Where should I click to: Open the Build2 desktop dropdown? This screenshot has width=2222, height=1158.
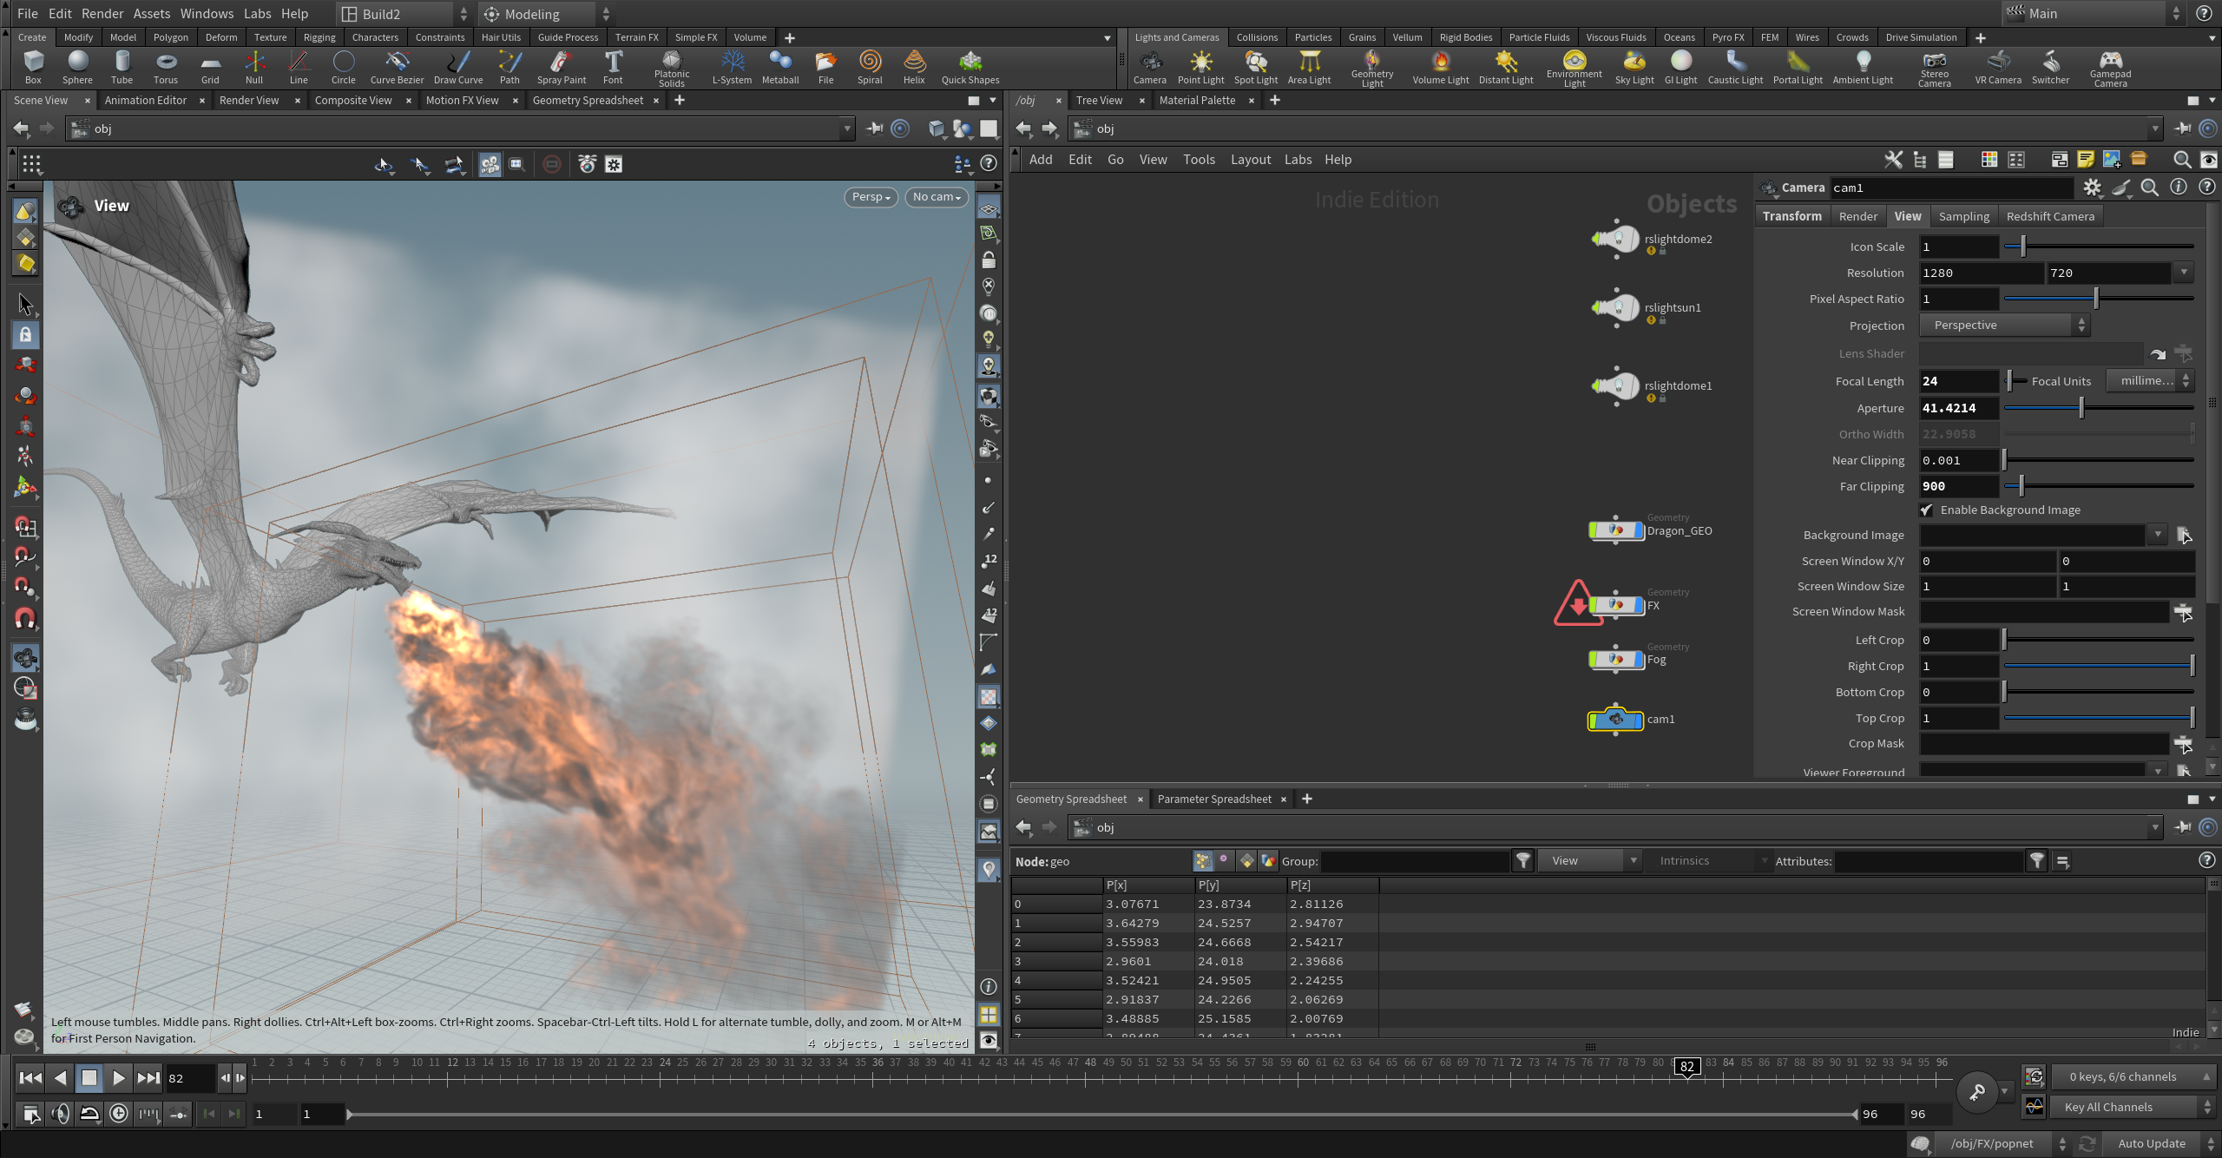[x=404, y=14]
